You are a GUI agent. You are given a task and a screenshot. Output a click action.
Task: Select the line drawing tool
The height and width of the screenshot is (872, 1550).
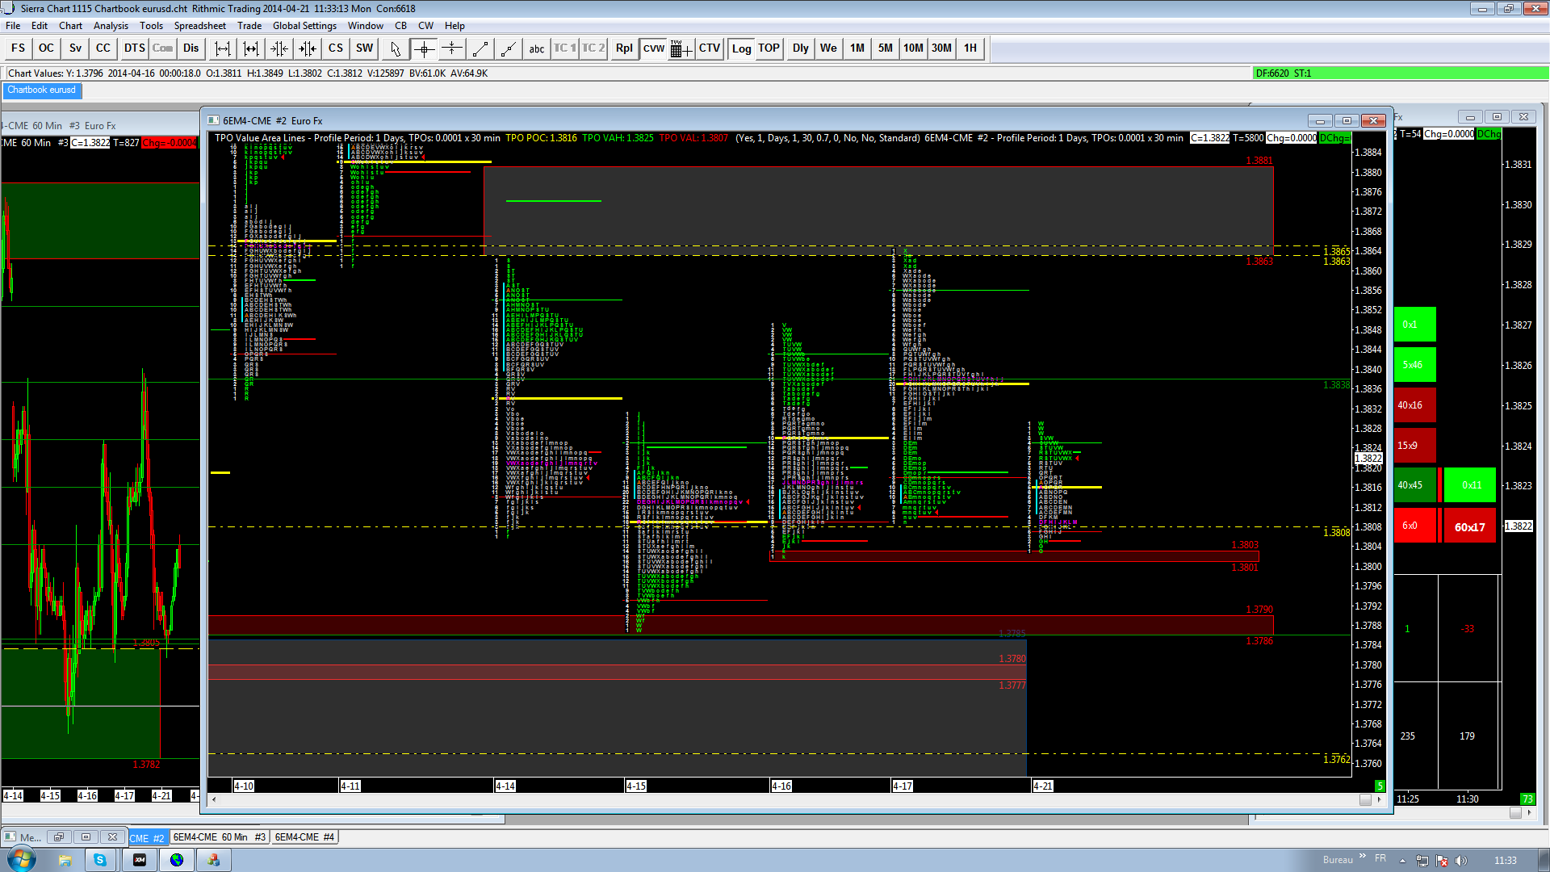[x=480, y=48]
